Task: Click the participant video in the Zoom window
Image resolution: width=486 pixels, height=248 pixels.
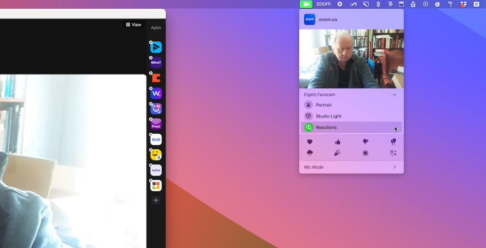Action: (x=73, y=161)
